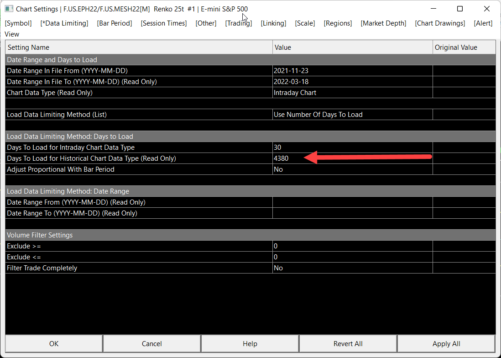Change the Load Data Limiting Method list value
Image resolution: width=501 pixels, height=358 pixels.
[x=352, y=115]
